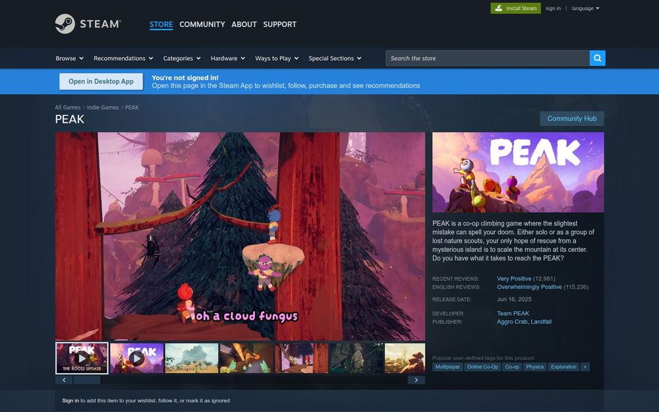The width and height of the screenshot is (659, 412).
Task: Select the red tree trunks screenshot thumbnail
Action: [301, 358]
